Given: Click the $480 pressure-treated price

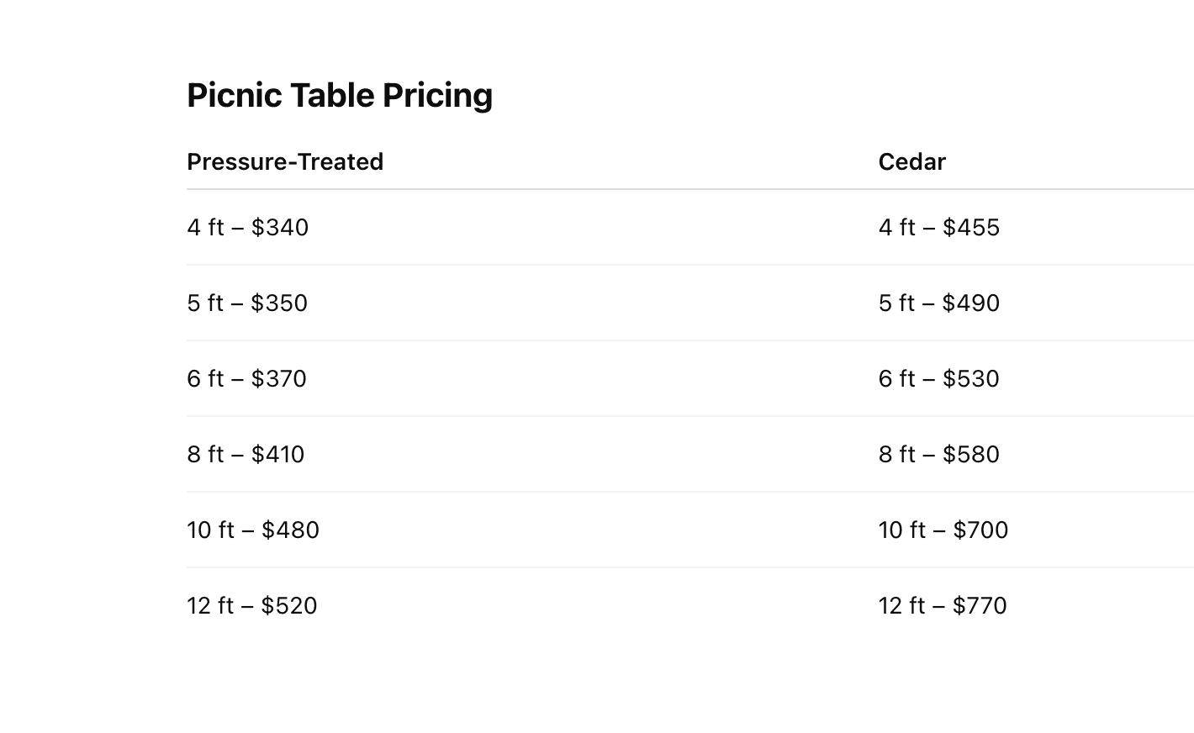Looking at the screenshot, I should pos(290,530).
